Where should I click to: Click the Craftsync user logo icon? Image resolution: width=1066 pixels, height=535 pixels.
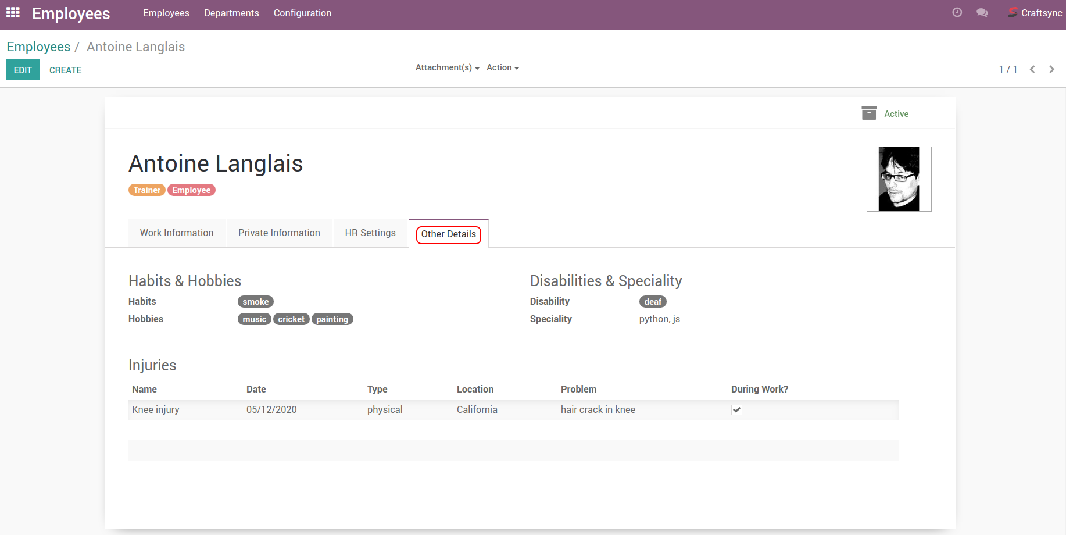click(1013, 13)
